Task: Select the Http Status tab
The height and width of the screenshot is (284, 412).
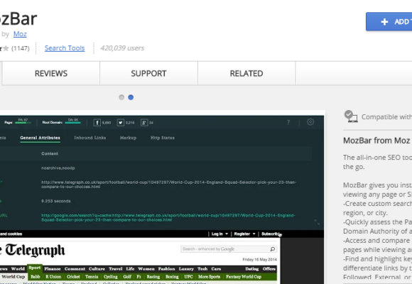Action: click(163, 138)
